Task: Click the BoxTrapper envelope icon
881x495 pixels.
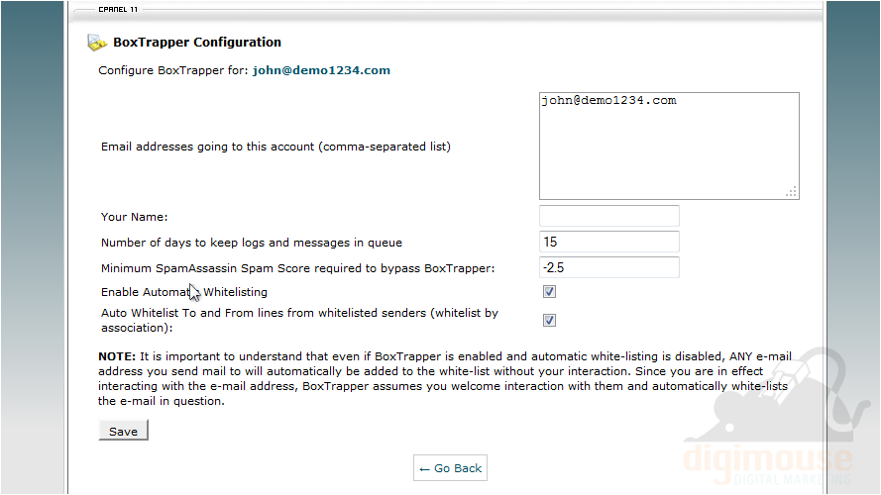Action: click(x=97, y=43)
